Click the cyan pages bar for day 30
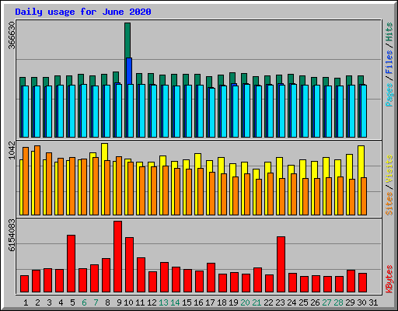The width and height of the screenshot is (398, 311). pos(364,111)
